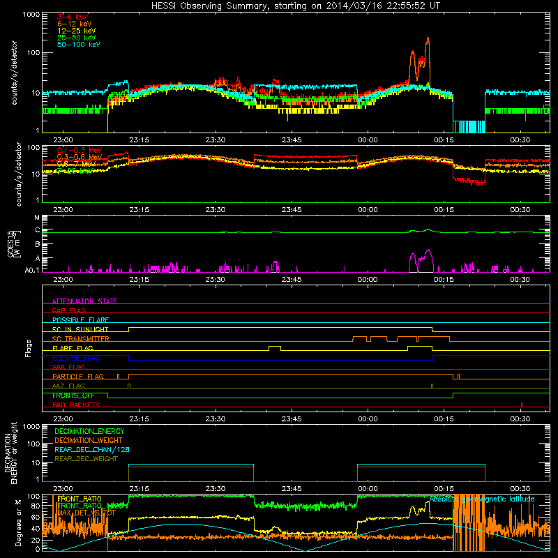
Task: Click the 0.3-0.8 MeV legend label
Action: click(x=80, y=157)
